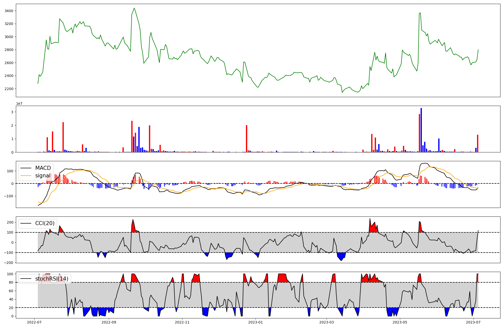The height and width of the screenshot is (328, 504).
Task: Click the 2023-05 x-axis date label
Action: 400,322
